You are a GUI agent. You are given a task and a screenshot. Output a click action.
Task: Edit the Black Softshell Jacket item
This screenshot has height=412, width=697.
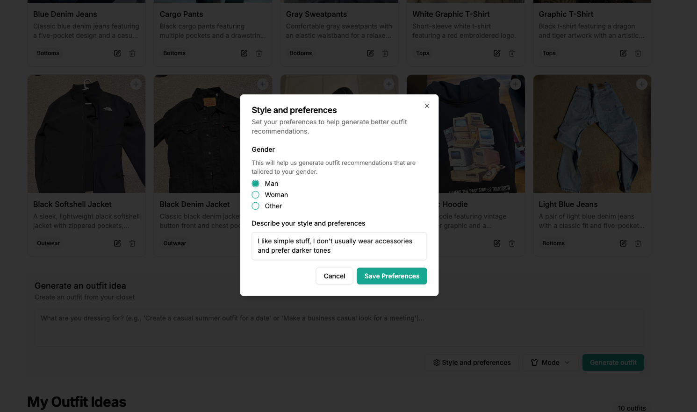117,243
